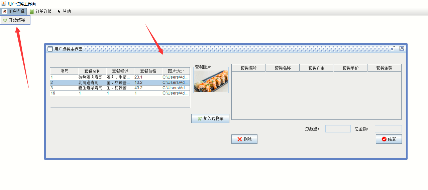The height and width of the screenshot is (190, 428).
Task: Click the 套餐描述 column header
Action: click(120, 71)
